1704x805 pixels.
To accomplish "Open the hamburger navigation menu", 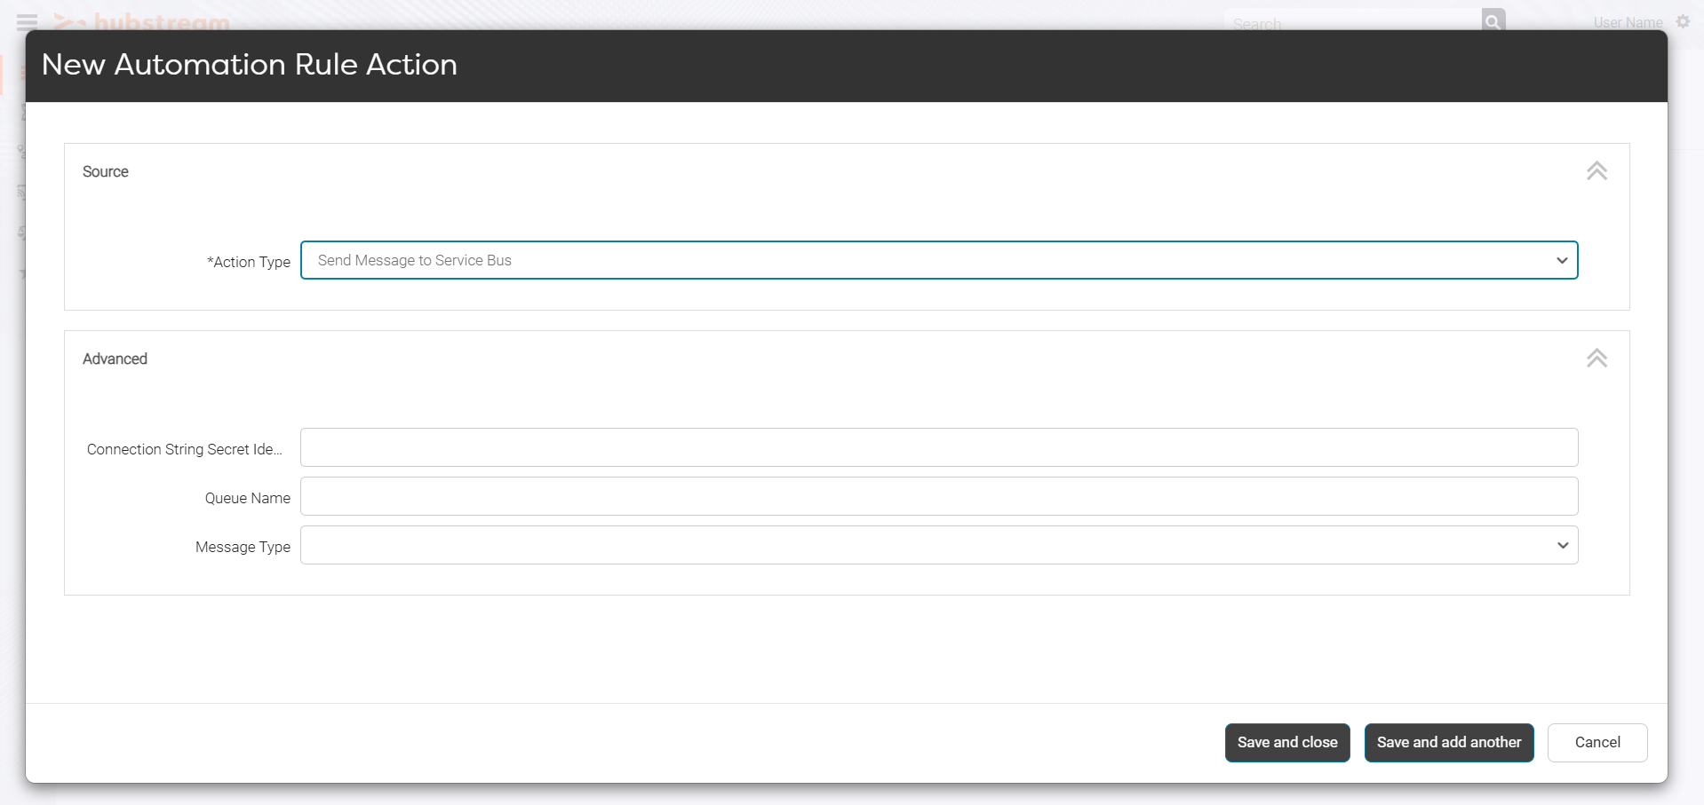I will pyautogui.click(x=27, y=21).
